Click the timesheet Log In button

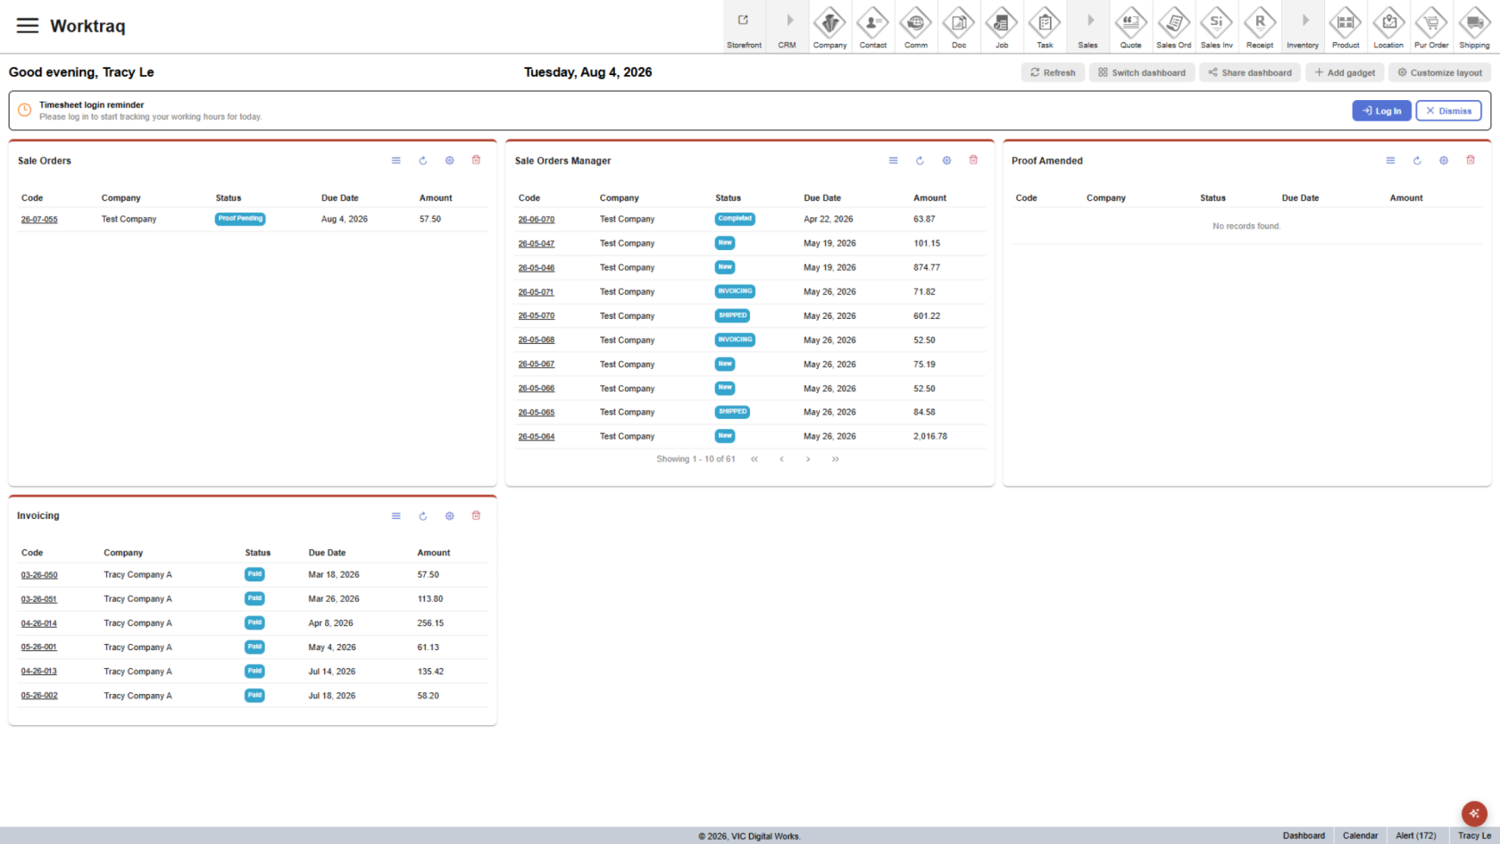click(1381, 111)
